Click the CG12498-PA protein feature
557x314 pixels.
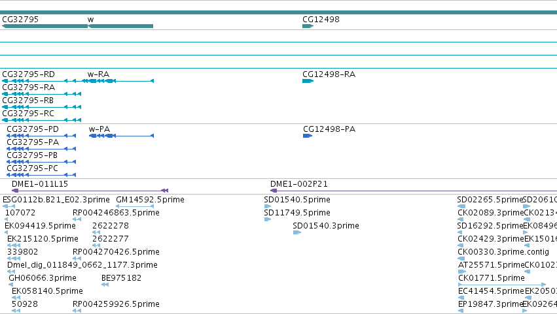(x=308, y=136)
